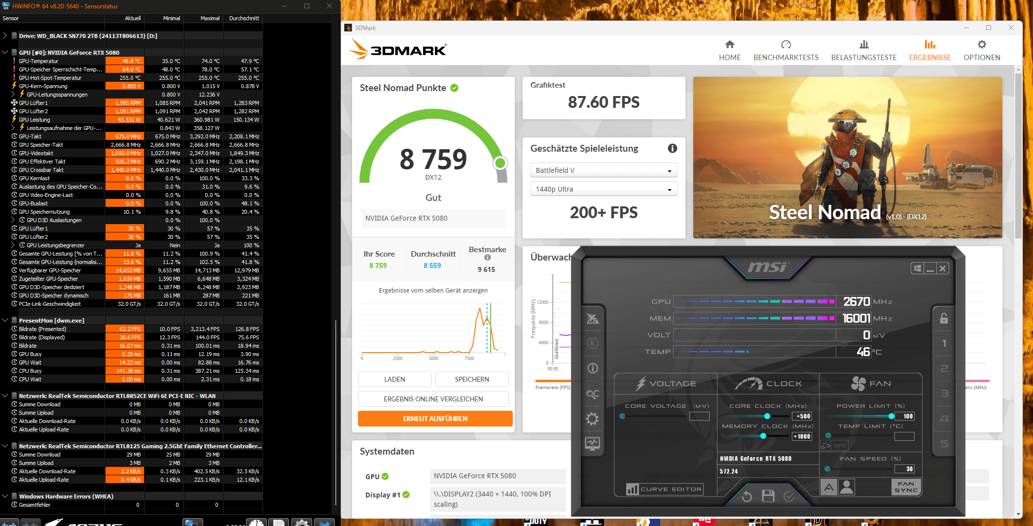Screen dimensions: 1033x526
Task: Click ERNEUT AUSFÜHREN orange button
Action: click(435, 419)
